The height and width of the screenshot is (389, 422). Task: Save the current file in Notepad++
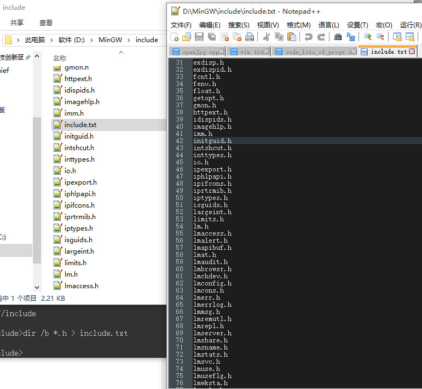click(199, 37)
